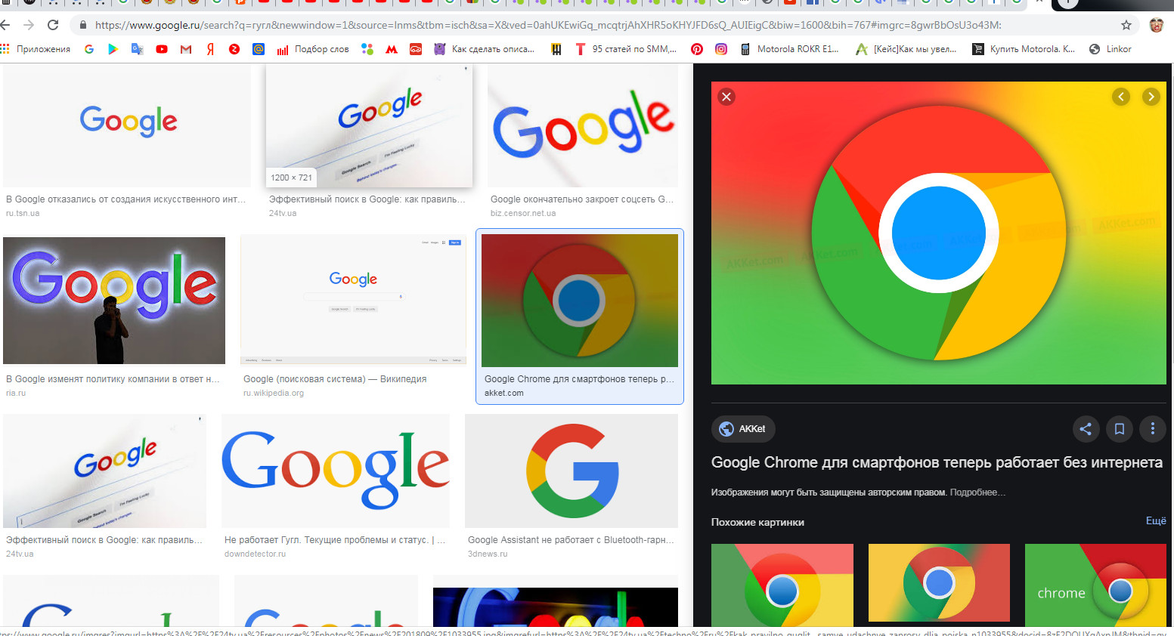Close the image preview with the X button
Image resolution: width=1174 pixels, height=636 pixels.
coord(726,97)
